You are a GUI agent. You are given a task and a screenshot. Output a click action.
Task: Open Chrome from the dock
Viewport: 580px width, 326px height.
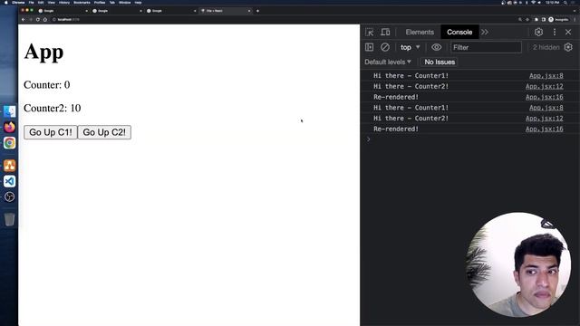10,143
